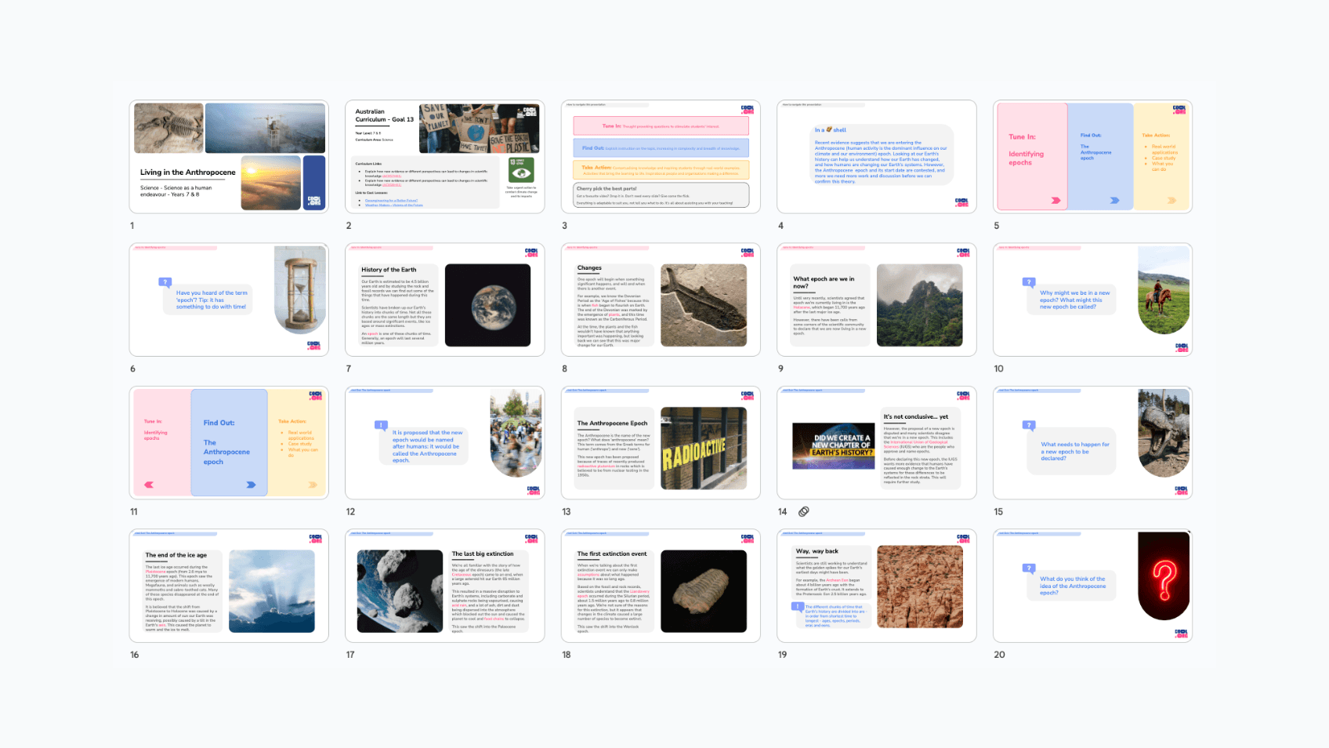Click the 'Did we create a new chapter' video
This screenshot has height=748, width=1329.
click(x=833, y=446)
